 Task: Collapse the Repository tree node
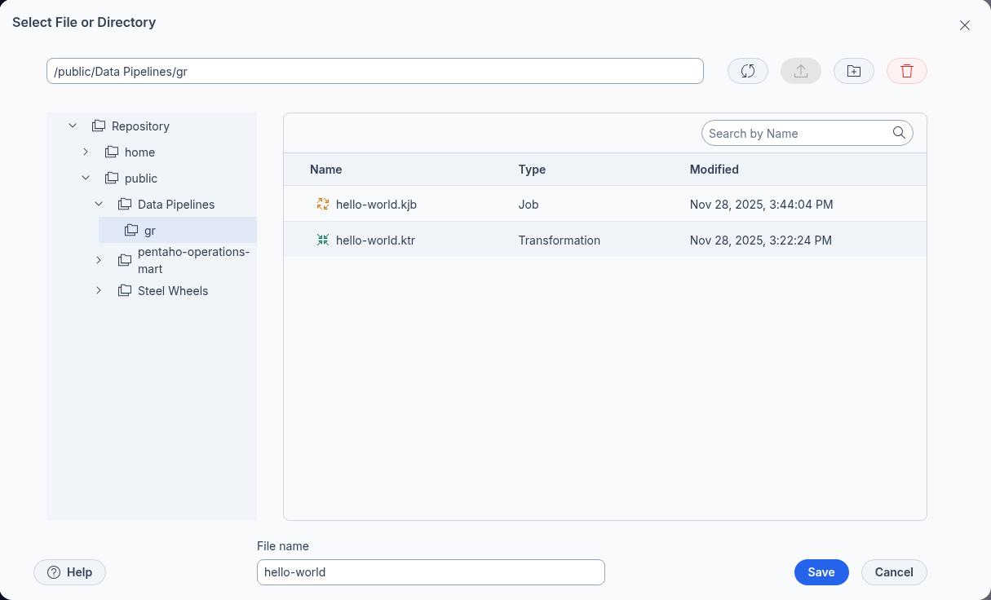click(x=73, y=126)
